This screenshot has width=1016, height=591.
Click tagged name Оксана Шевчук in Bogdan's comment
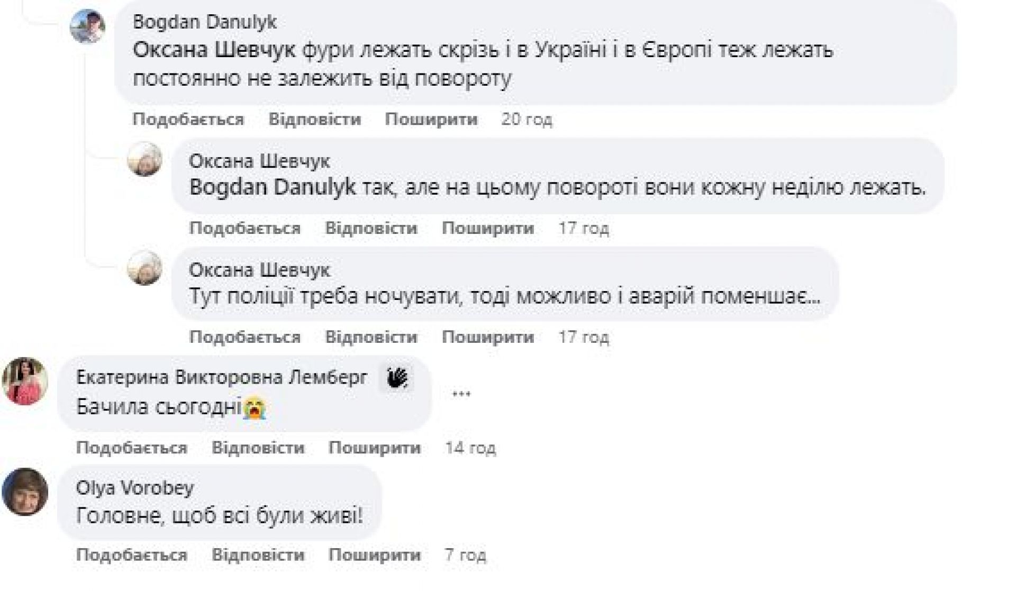pyautogui.click(x=214, y=50)
